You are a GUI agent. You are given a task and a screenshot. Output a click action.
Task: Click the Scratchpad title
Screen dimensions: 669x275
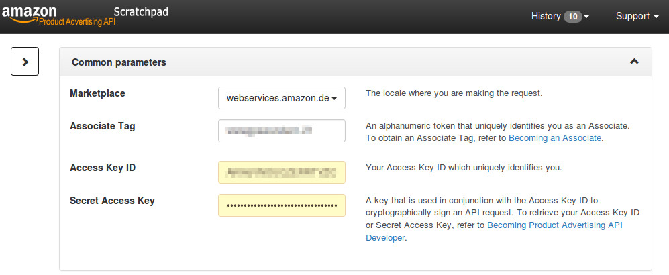click(141, 12)
